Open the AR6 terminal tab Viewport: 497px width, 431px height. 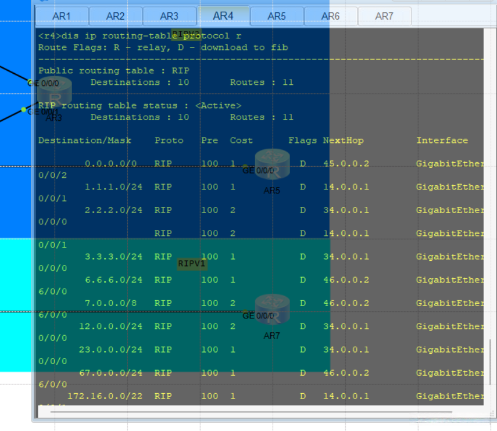331,16
